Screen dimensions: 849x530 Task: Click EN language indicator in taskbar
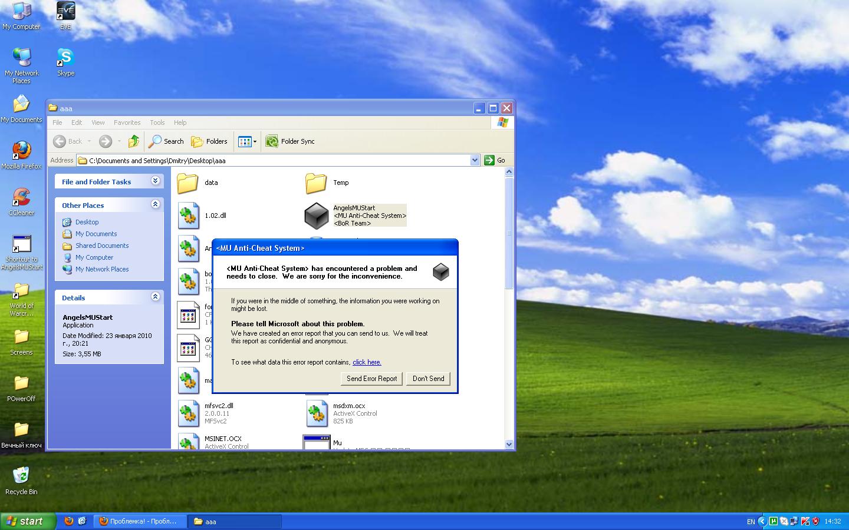pyautogui.click(x=751, y=522)
